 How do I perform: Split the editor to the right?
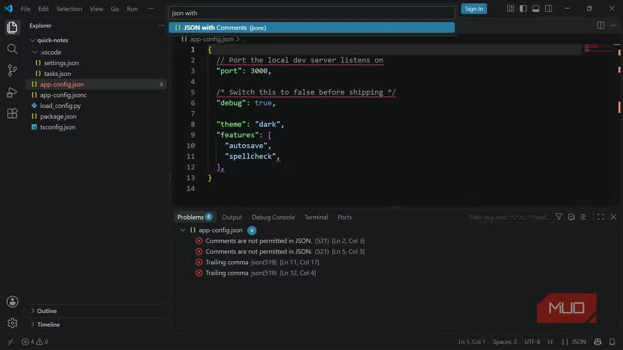601,25
